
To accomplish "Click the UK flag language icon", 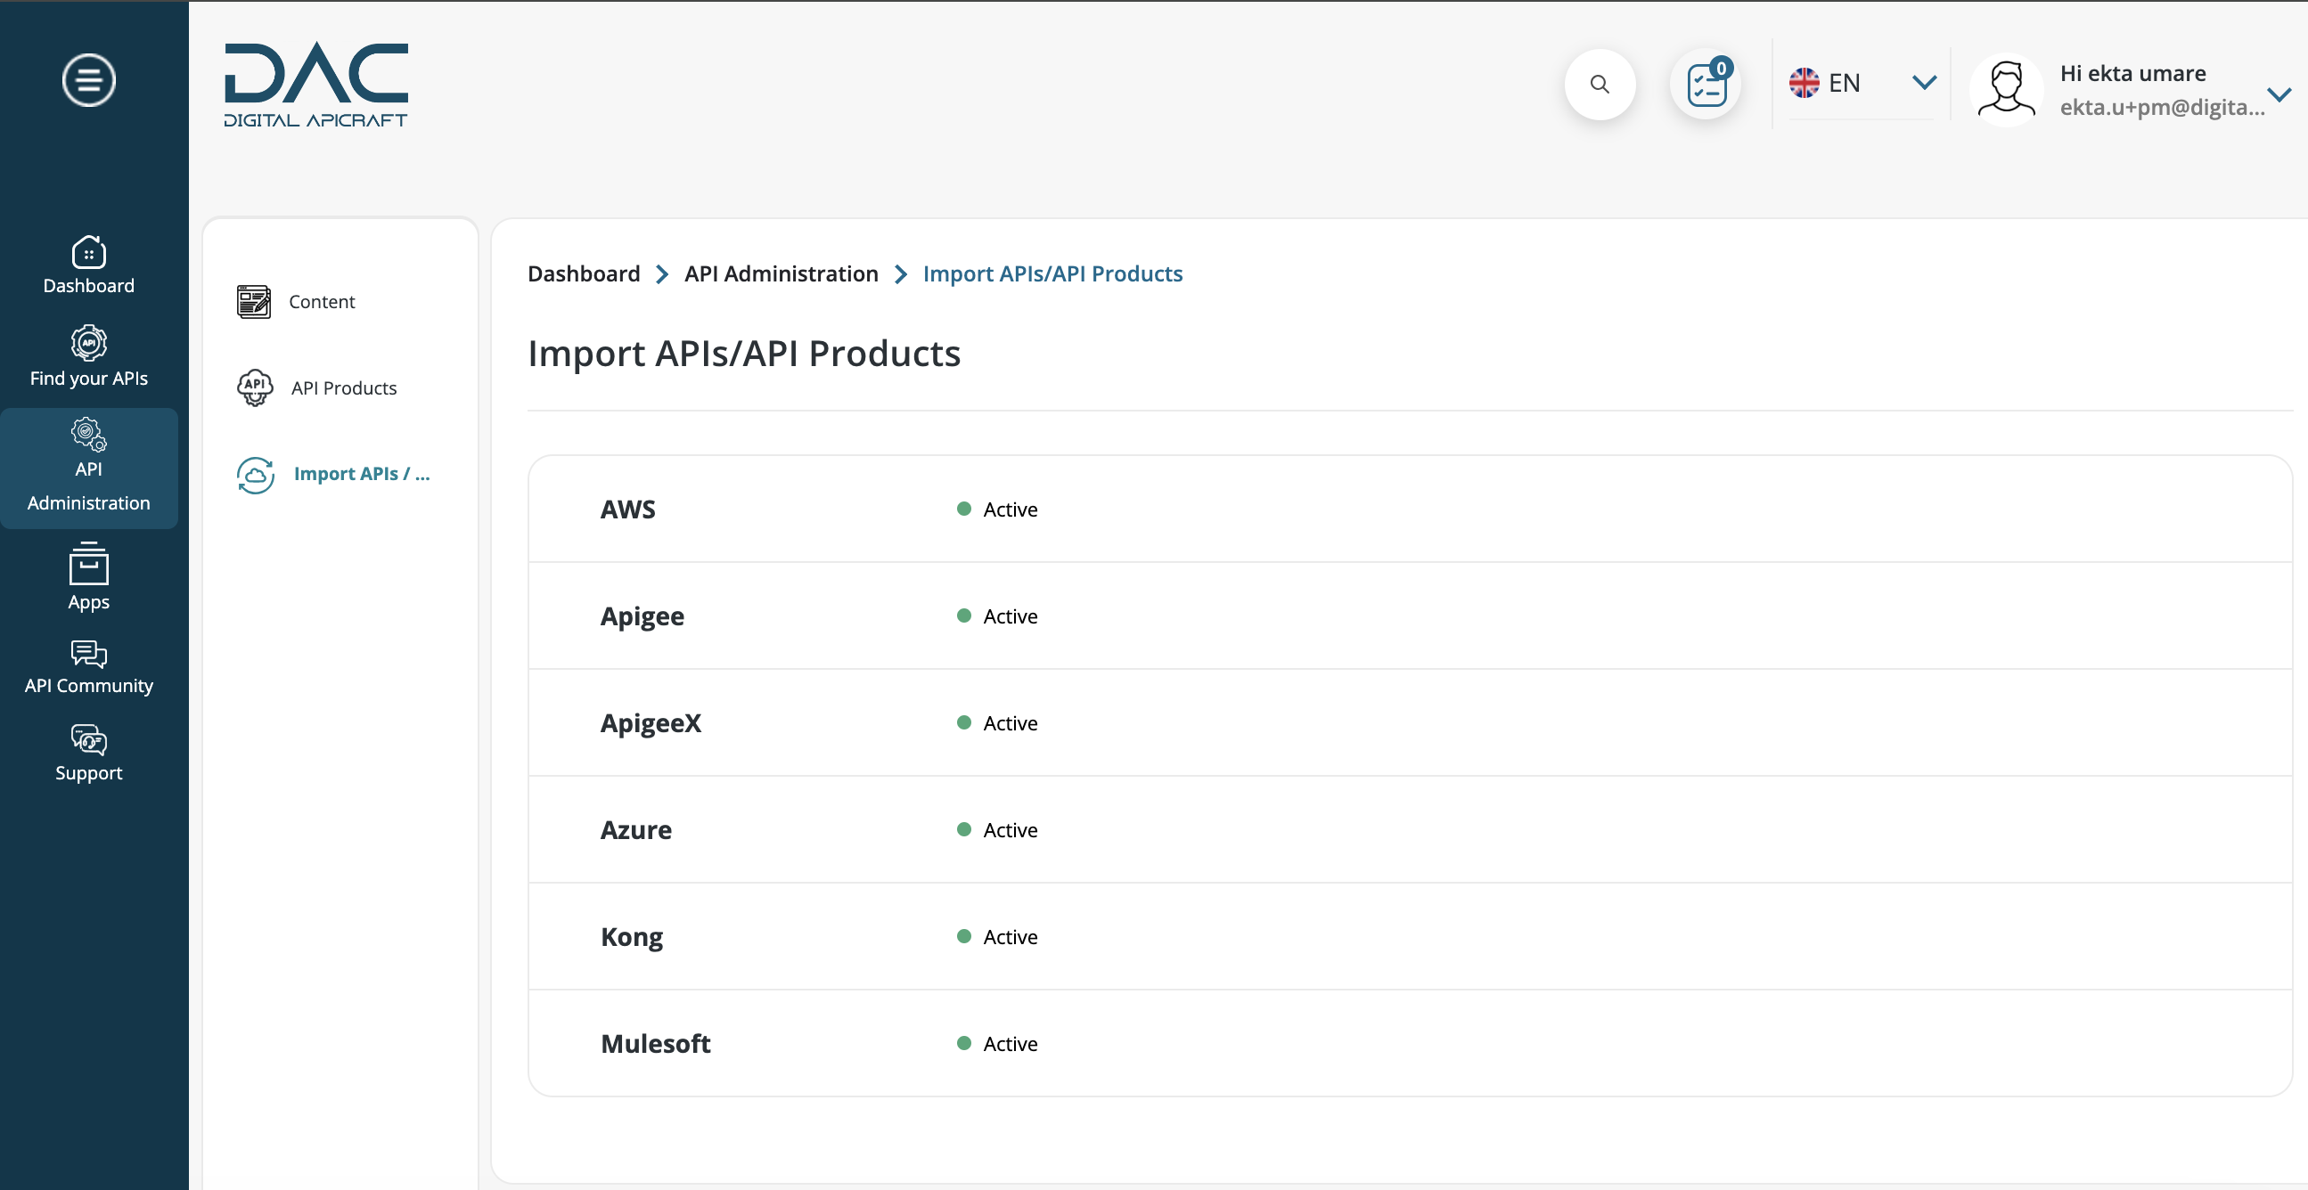I will (1804, 83).
